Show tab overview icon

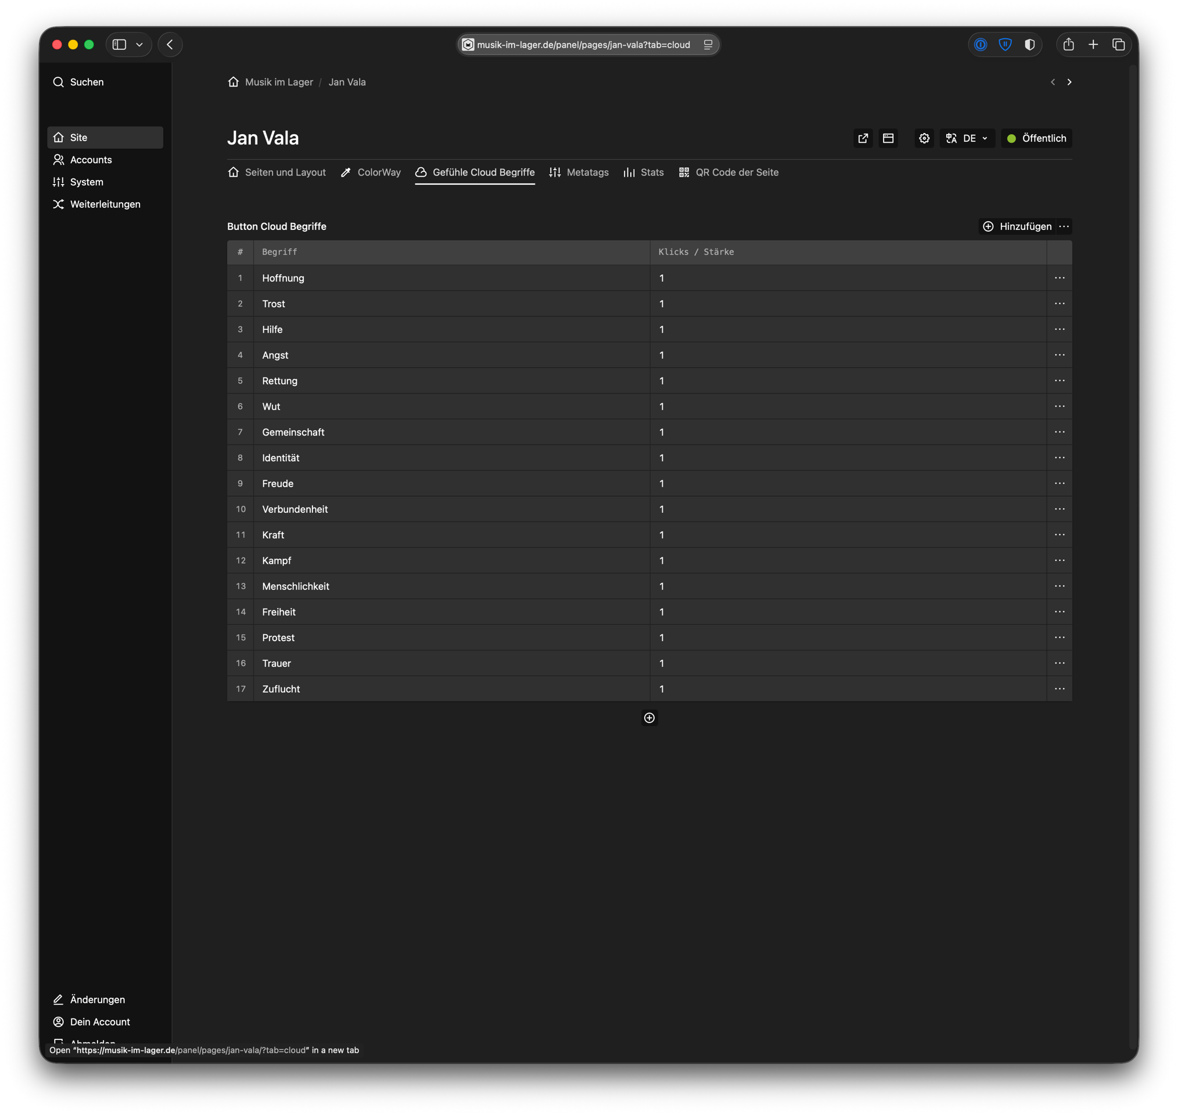click(x=1118, y=45)
